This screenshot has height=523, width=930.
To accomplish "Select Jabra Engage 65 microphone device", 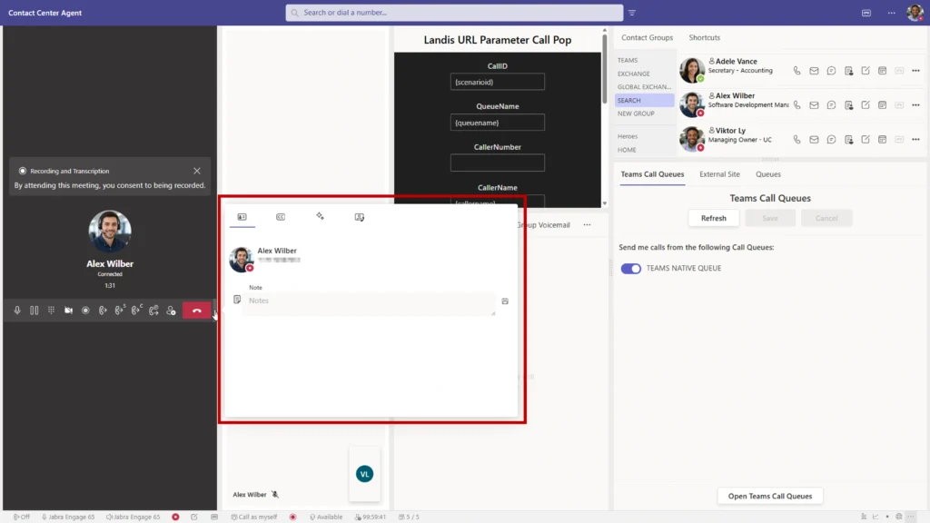I will pyautogui.click(x=68, y=517).
